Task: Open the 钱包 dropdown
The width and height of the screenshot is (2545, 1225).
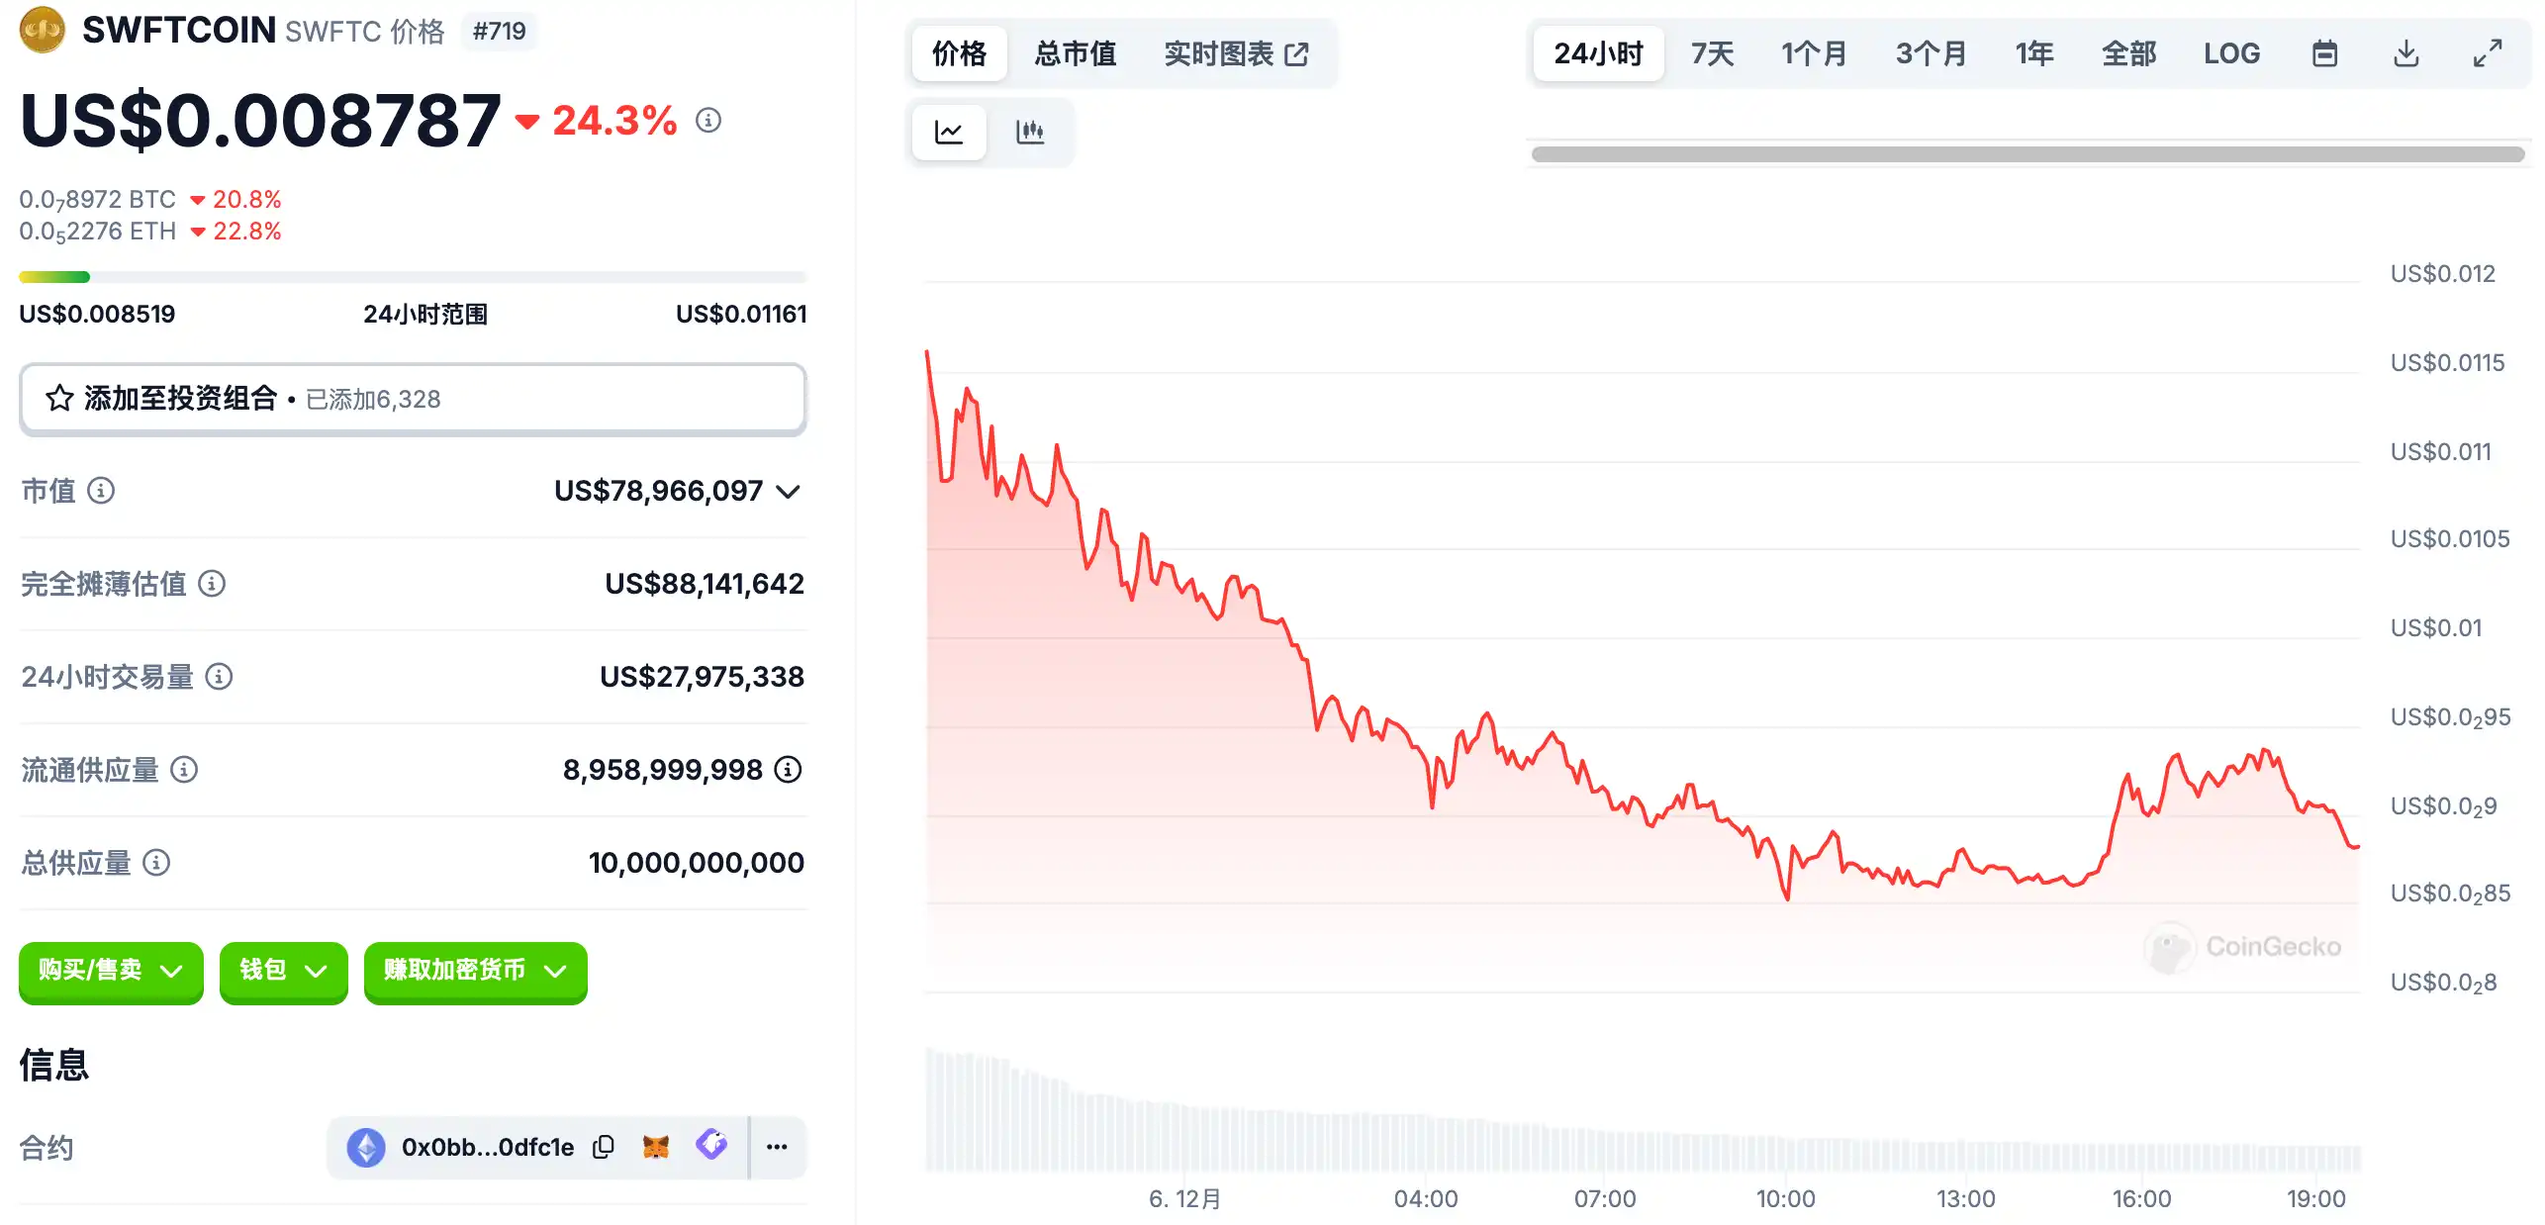Action: [283, 971]
